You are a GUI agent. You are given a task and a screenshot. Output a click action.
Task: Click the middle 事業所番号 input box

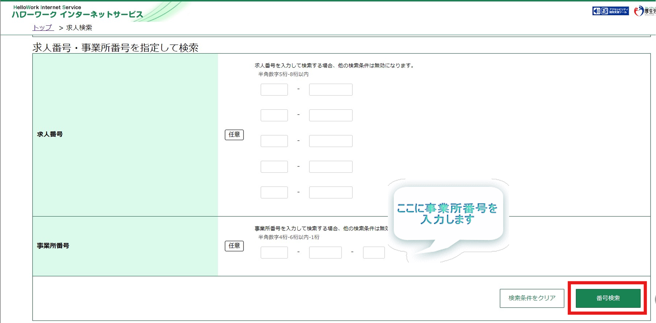click(325, 252)
